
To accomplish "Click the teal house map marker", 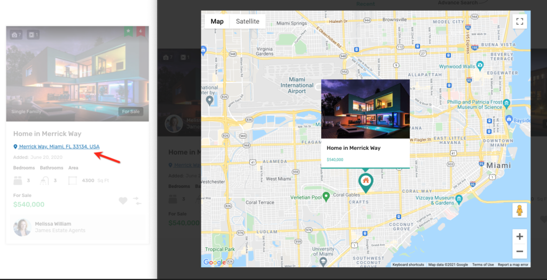I will coord(365,182).
